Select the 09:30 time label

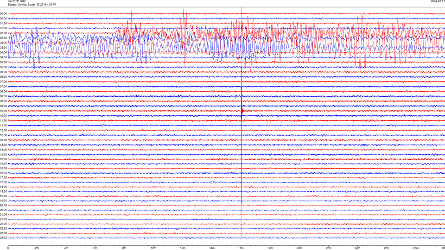coord(3,106)
